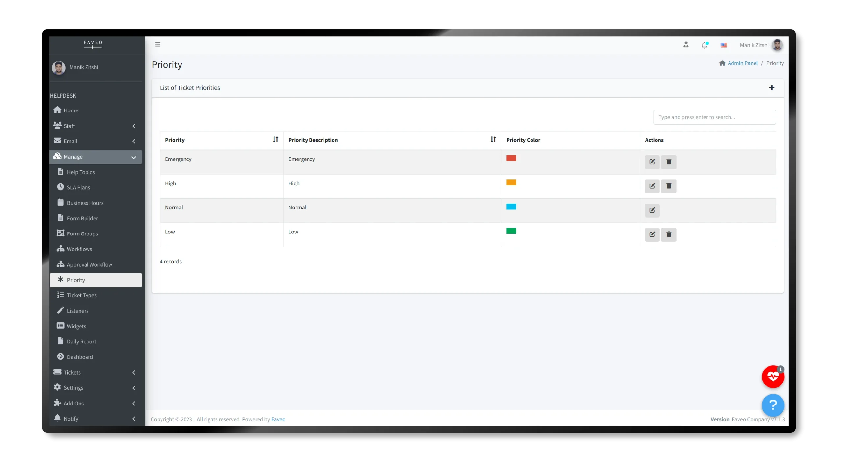Click the Normal blue color swatch

pos(511,207)
